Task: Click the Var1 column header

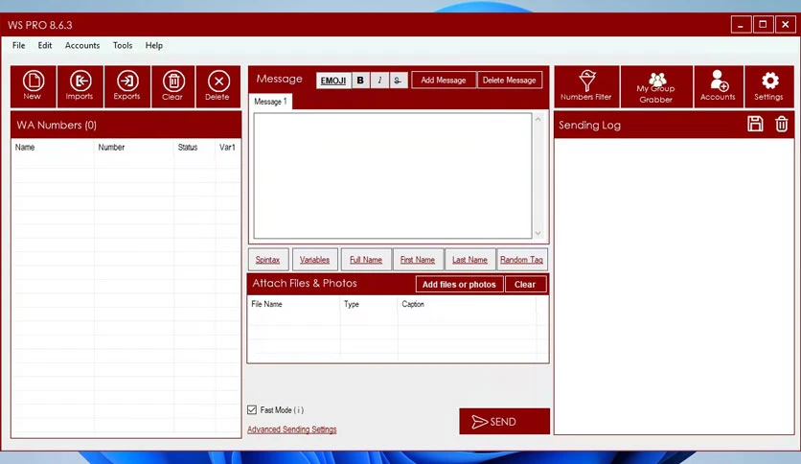Action: pos(228,148)
